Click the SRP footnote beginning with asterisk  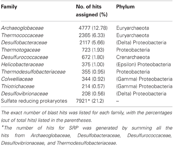pos(86,136)
